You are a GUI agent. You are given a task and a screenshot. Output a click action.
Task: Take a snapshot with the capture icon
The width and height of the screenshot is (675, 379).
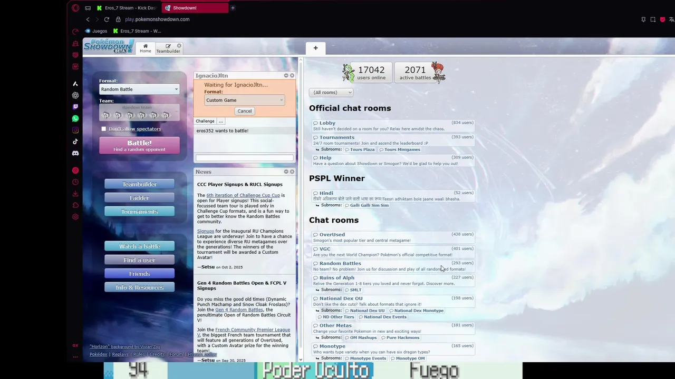(653, 19)
